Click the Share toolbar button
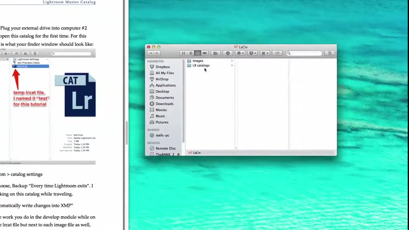Screen dimensions: 409x230 click(x=277, y=53)
